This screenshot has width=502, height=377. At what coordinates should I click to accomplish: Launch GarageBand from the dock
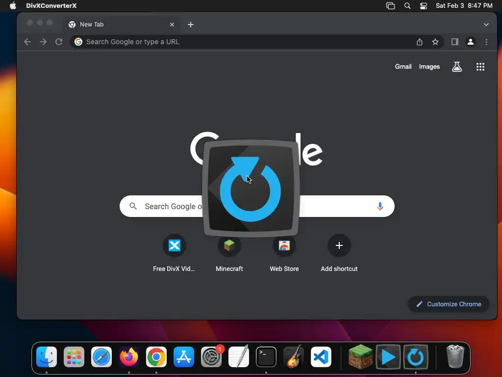[294, 357]
